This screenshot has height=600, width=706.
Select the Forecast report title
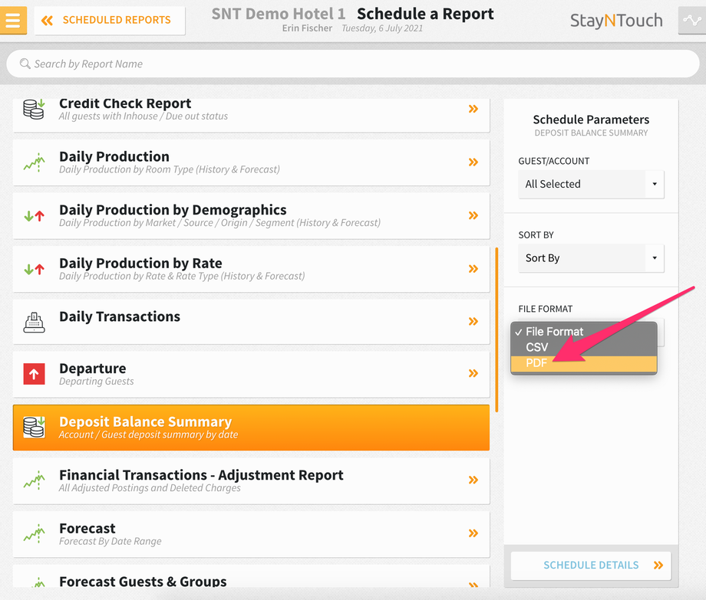point(87,528)
